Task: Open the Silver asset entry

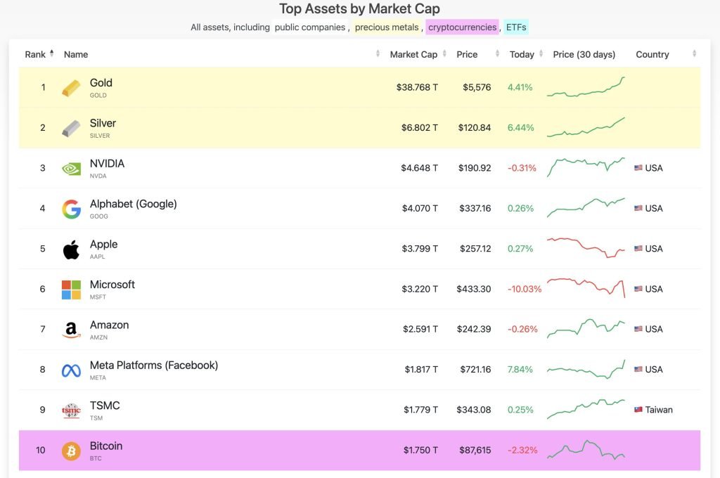Action: pos(102,122)
